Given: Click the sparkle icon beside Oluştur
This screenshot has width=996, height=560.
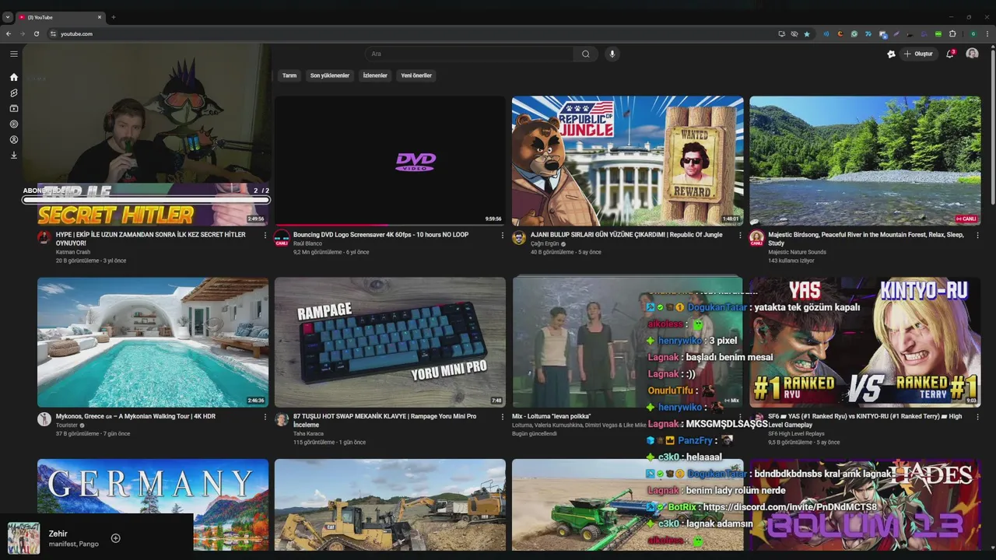Looking at the screenshot, I should pyautogui.click(x=891, y=54).
